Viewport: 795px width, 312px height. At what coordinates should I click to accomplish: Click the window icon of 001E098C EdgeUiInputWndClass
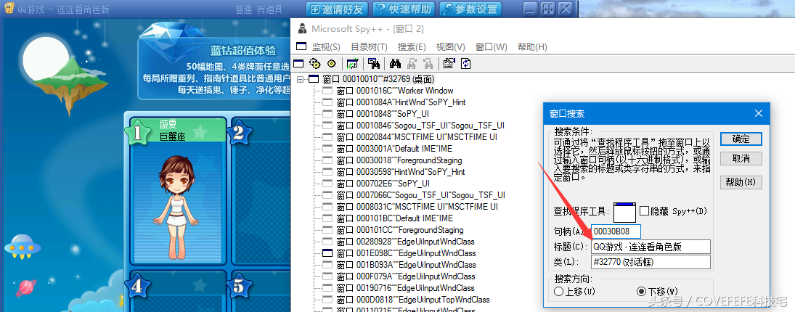coord(327,253)
